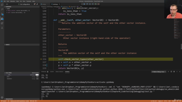The image size is (182, 102).
Task: Switch to the Debug Console panel tab
Action: [59, 72]
